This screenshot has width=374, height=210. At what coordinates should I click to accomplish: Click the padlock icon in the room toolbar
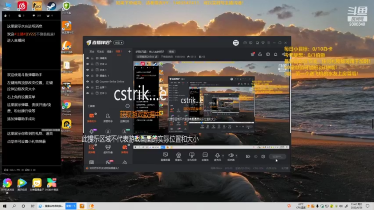260,54
